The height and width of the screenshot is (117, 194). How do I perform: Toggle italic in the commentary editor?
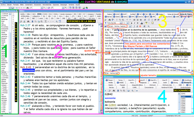point(134,23)
